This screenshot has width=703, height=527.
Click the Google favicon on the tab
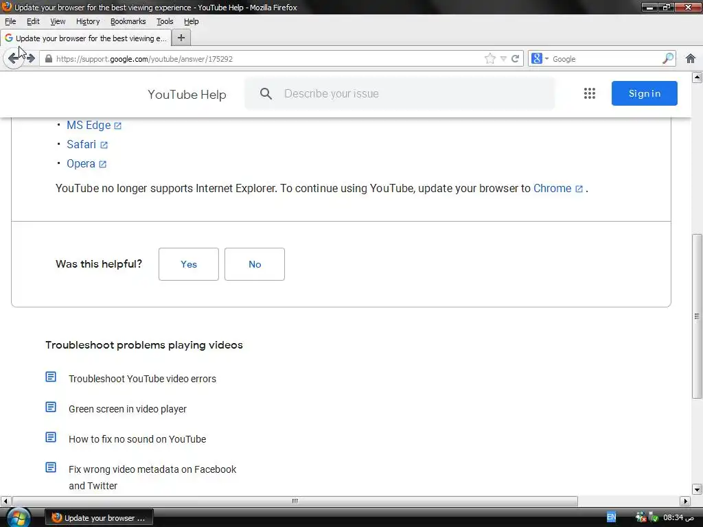pyautogui.click(x=8, y=38)
